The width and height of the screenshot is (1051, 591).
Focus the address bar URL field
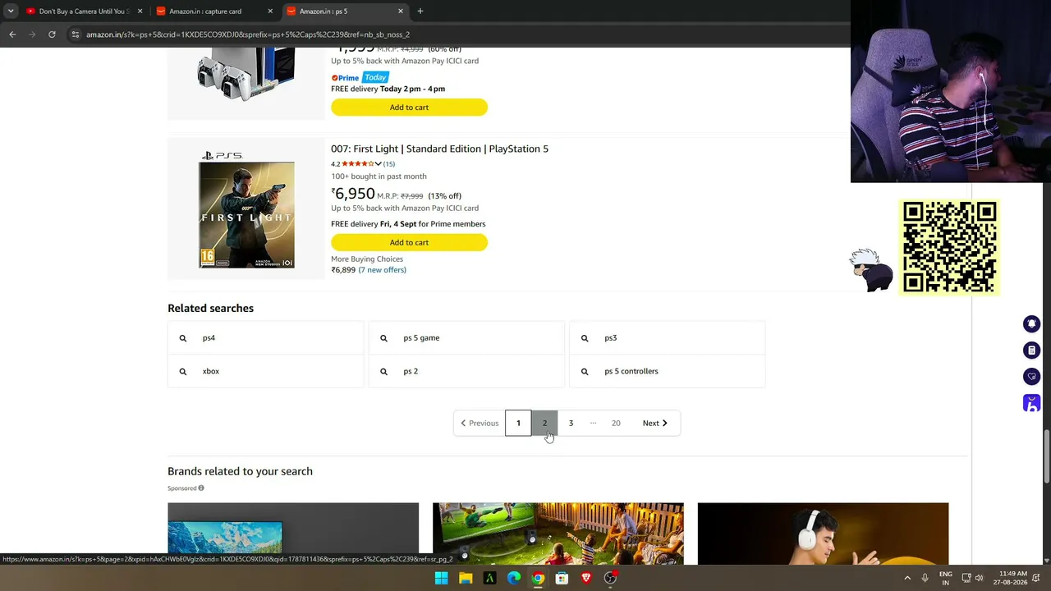point(460,34)
